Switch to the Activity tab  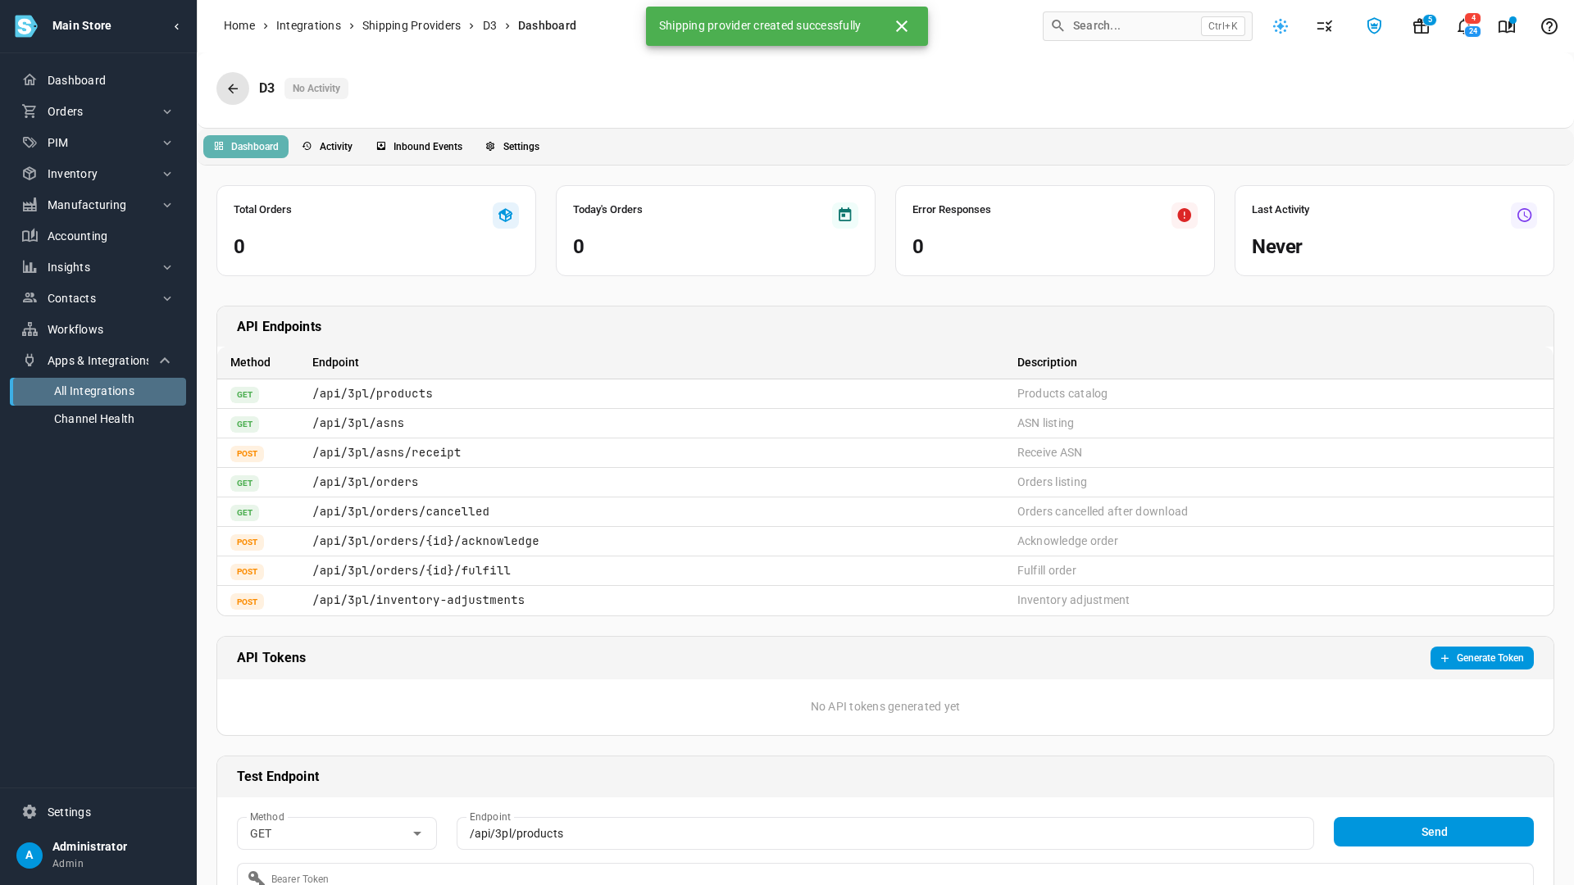click(x=327, y=147)
